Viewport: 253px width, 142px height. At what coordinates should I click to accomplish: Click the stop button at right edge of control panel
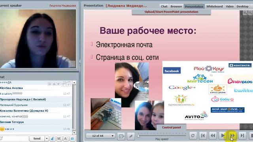point(251,136)
